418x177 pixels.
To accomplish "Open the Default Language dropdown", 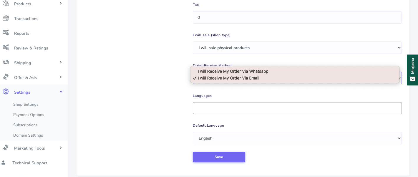I will coord(297,138).
